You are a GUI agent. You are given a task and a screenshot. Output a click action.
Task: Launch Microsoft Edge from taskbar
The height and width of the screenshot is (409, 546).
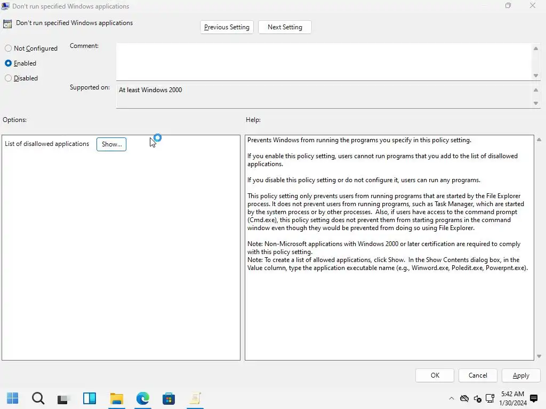[x=143, y=398]
